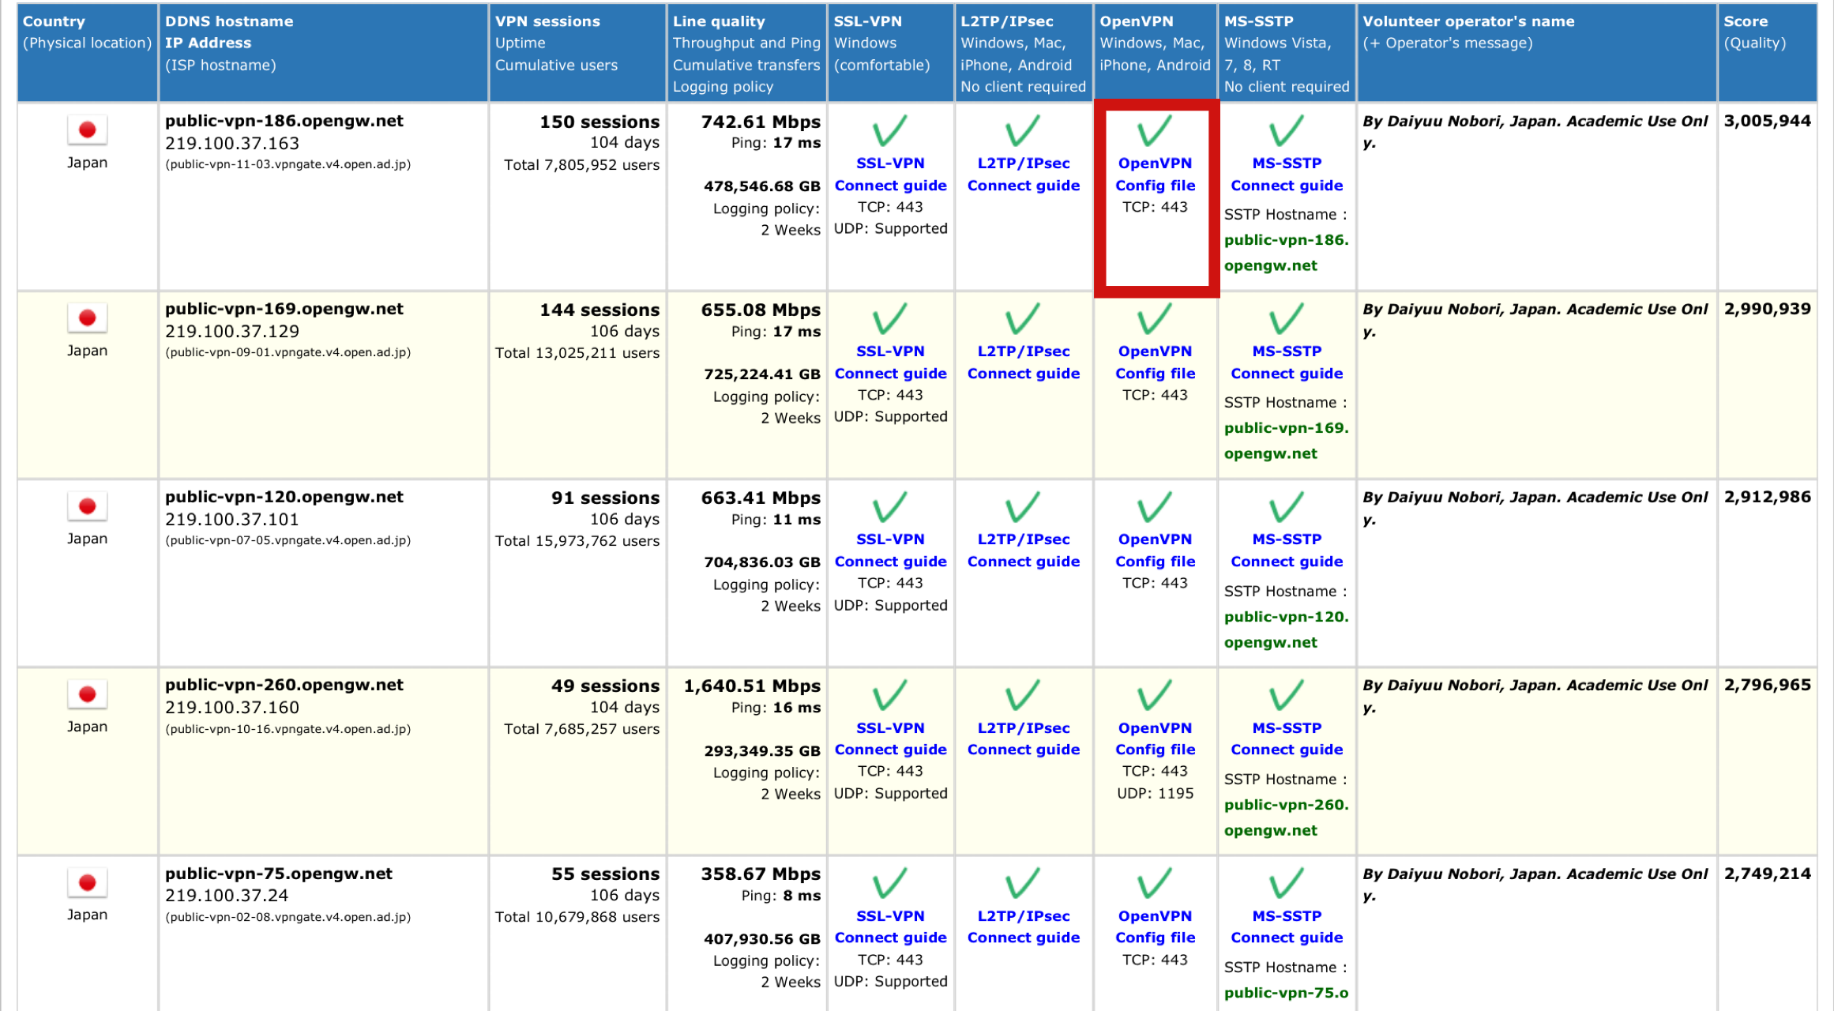Click score value 2,990,939
The image size is (1834, 1011).
coord(1767,309)
